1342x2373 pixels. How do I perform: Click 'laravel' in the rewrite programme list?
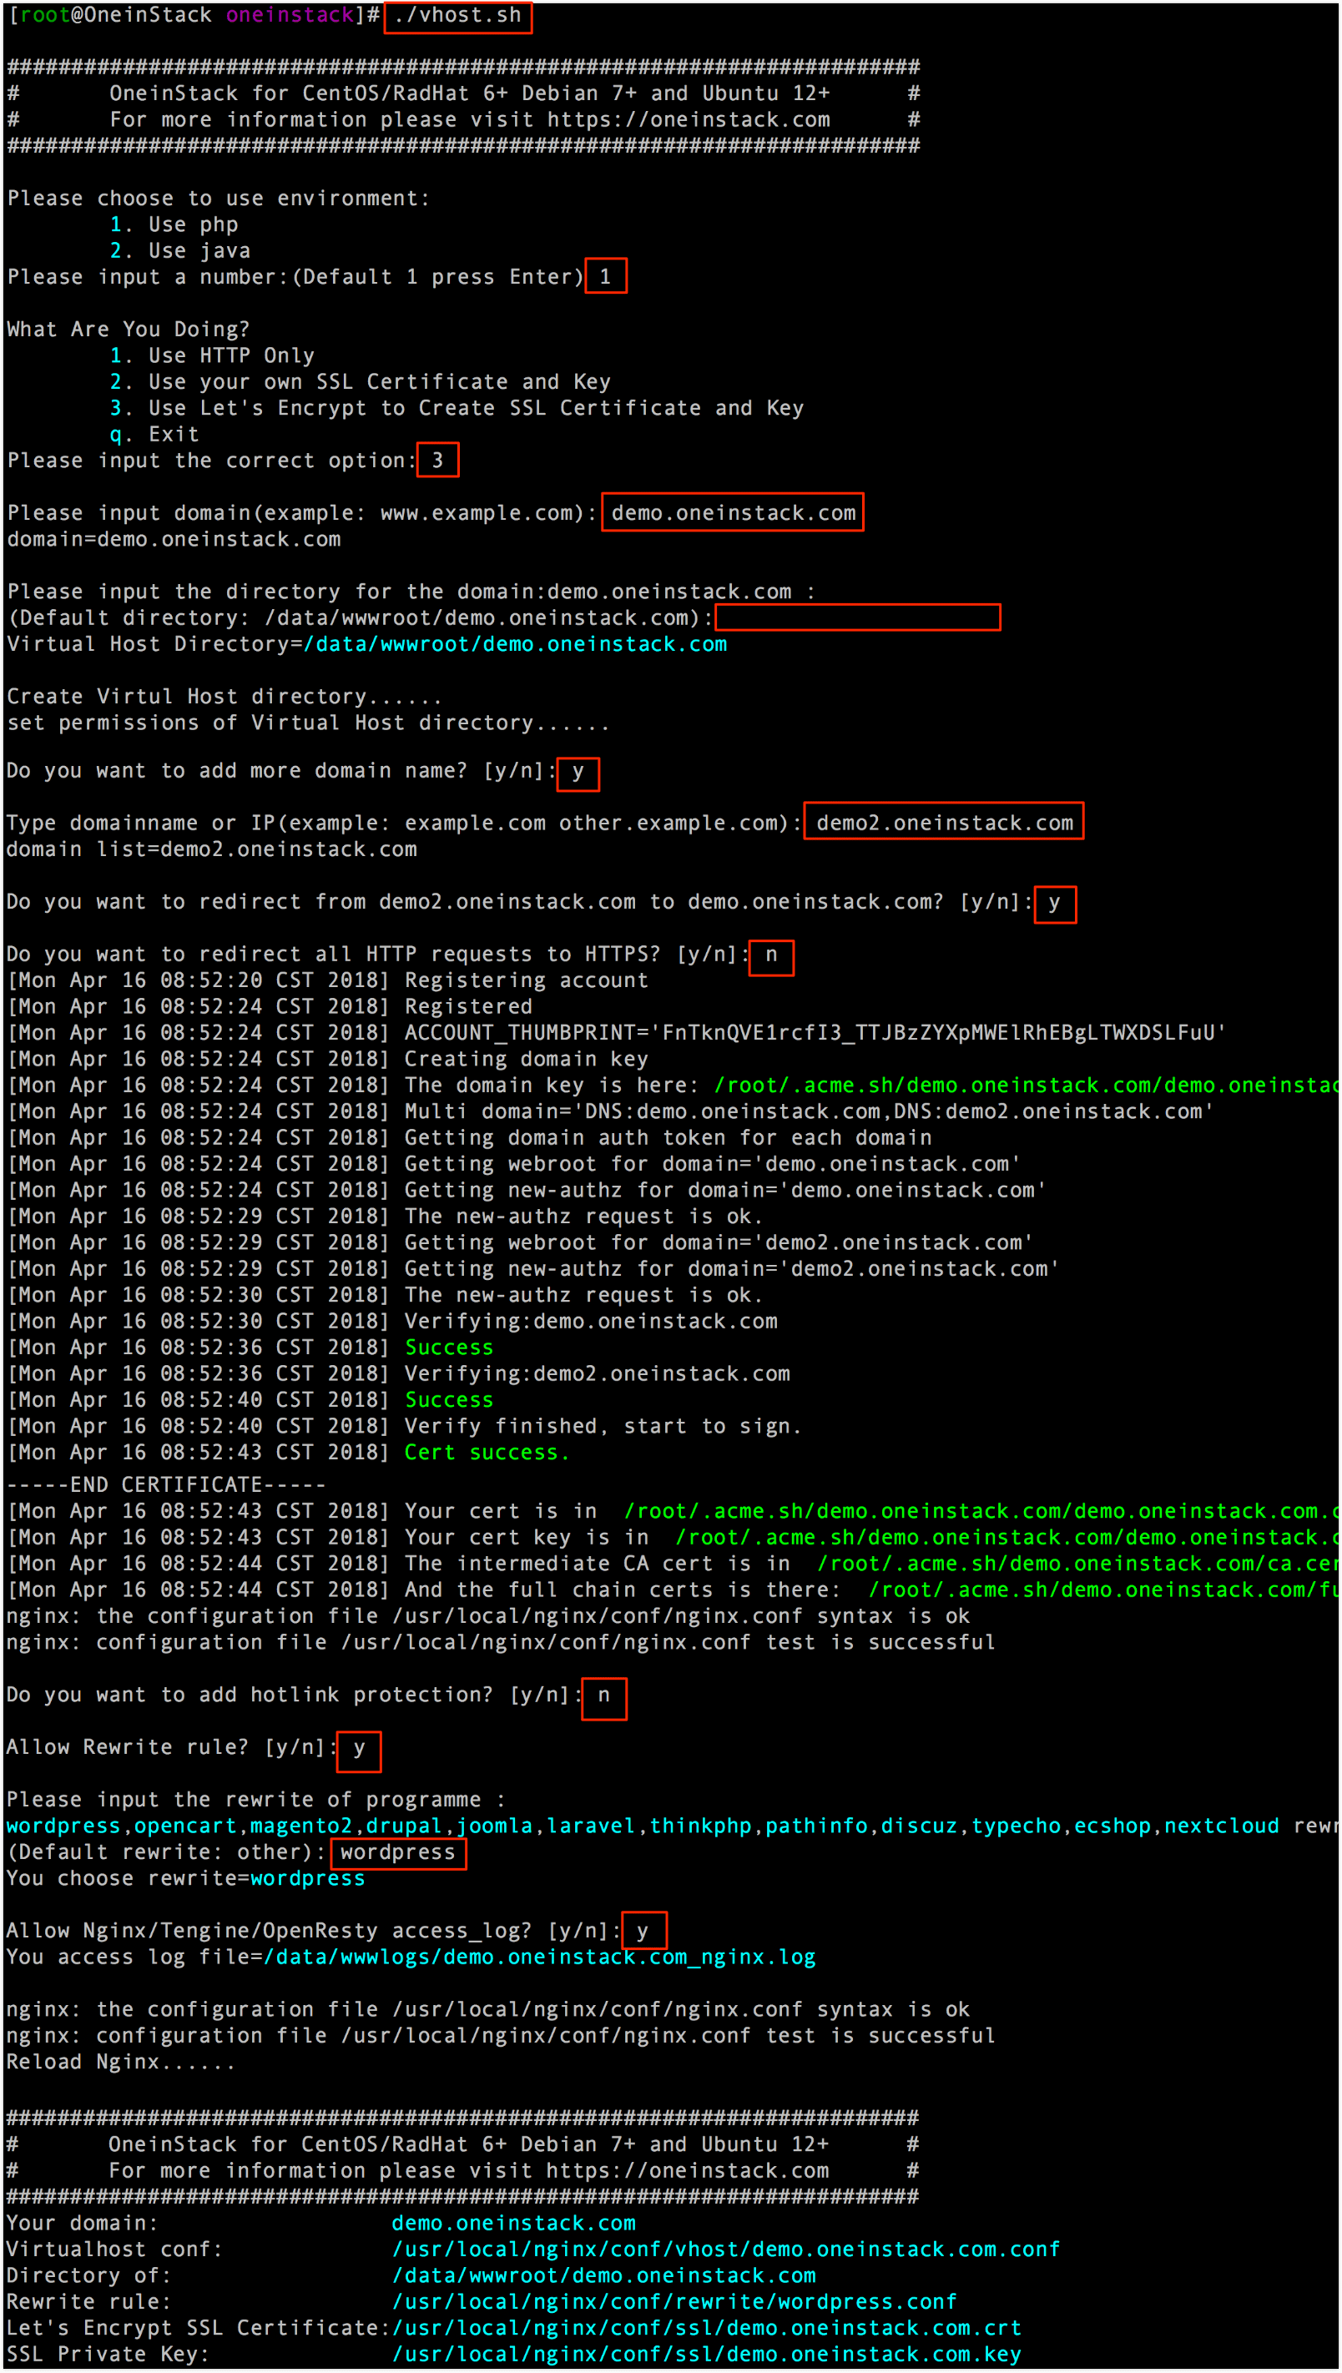591,1826
